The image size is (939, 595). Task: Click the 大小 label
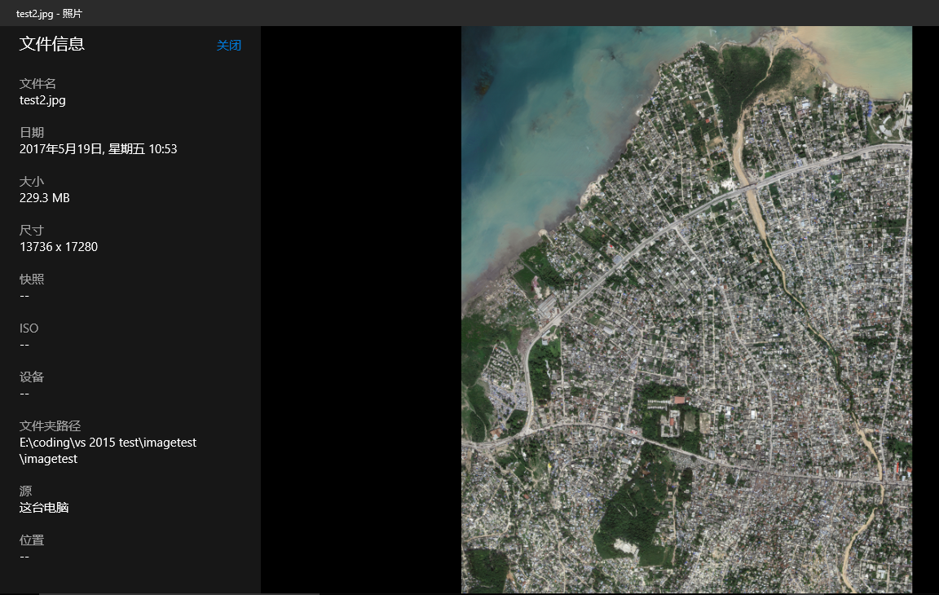click(x=32, y=182)
